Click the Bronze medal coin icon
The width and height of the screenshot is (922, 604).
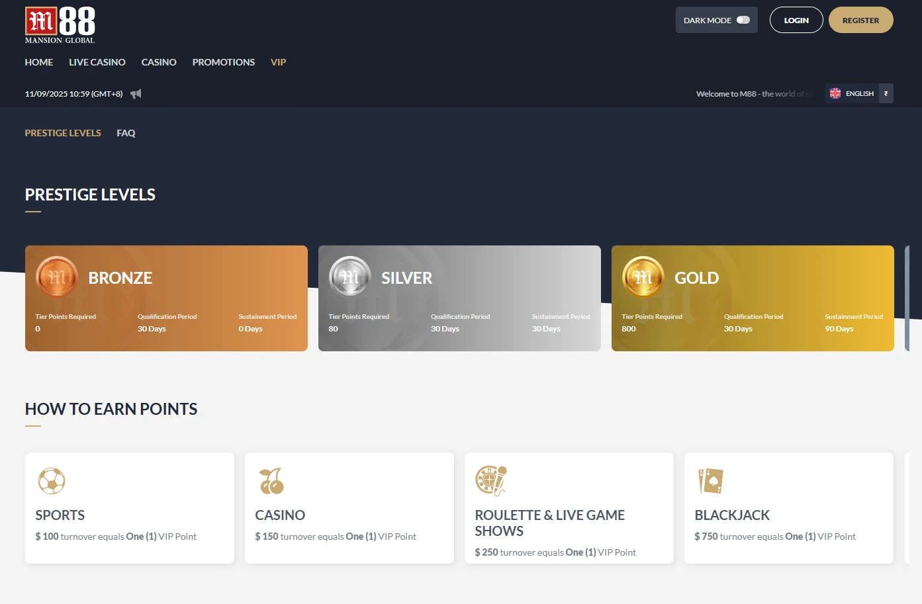tap(57, 277)
